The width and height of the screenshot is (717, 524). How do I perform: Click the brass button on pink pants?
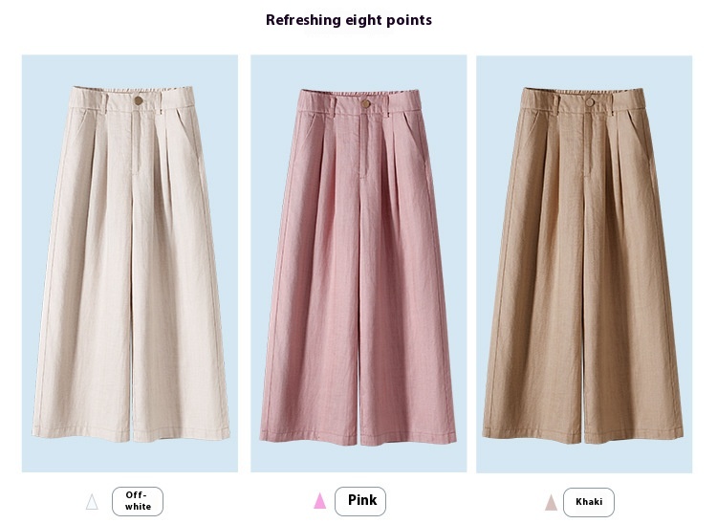pyautogui.click(x=366, y=104)
